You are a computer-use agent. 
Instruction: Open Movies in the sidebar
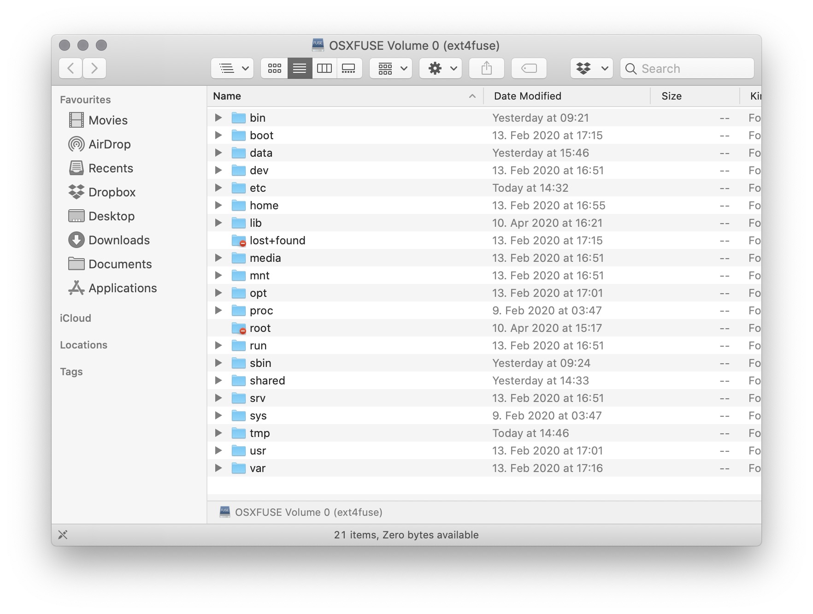click(x=98, y=120)
